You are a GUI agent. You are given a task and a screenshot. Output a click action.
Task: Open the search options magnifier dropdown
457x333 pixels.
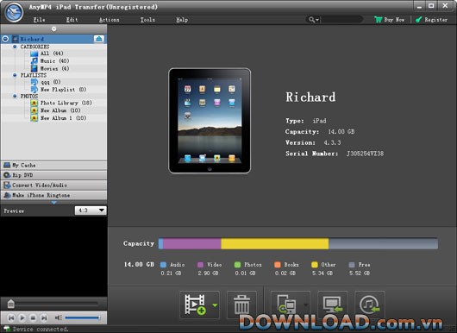tap(314, 20)
